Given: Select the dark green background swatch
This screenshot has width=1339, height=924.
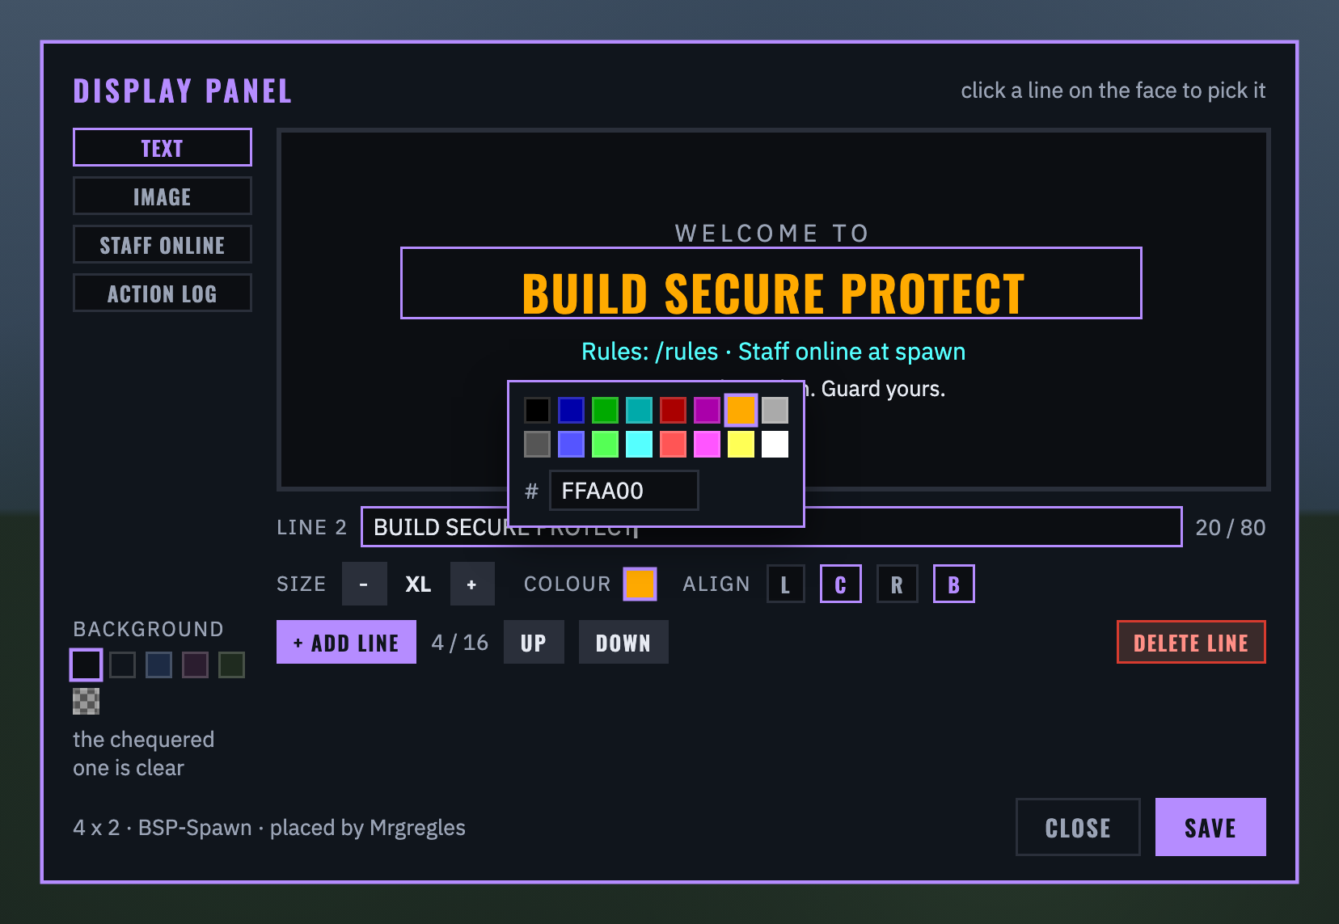Looking at the screenshot, I should (x=231, y=665).
